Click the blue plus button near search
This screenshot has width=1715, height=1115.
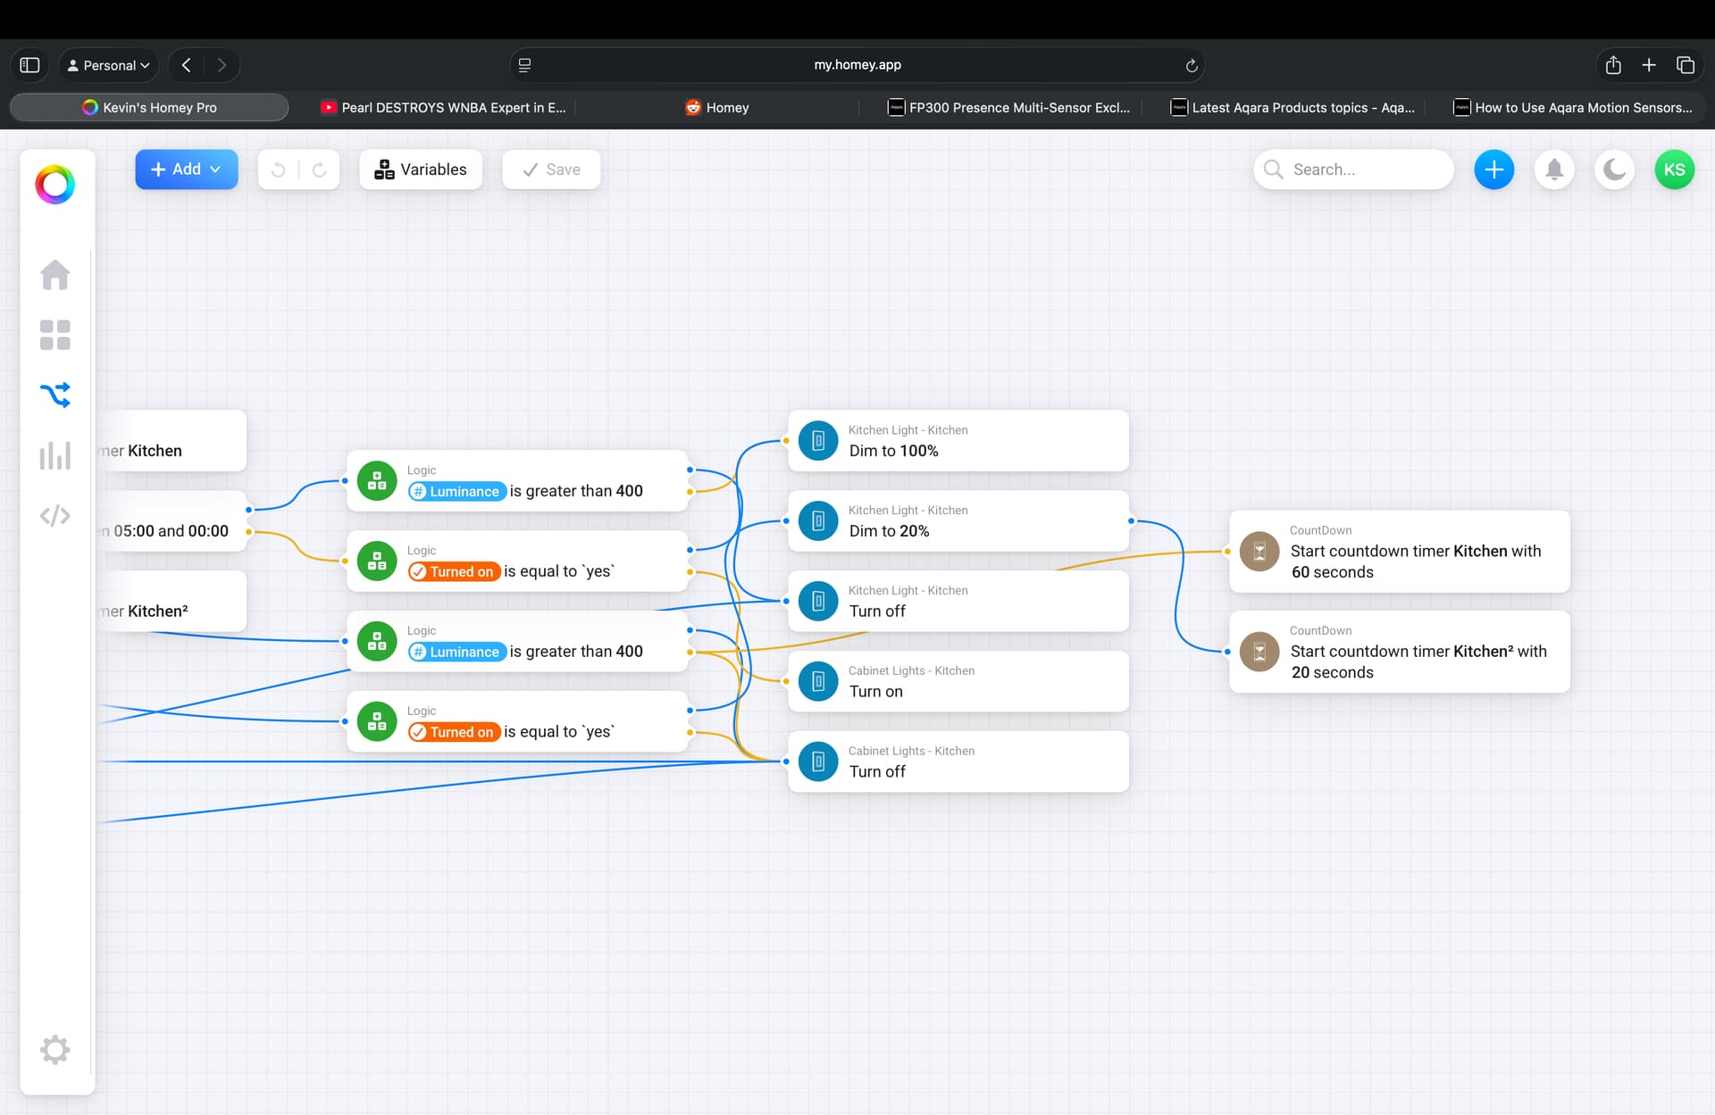pos(1493,170)
